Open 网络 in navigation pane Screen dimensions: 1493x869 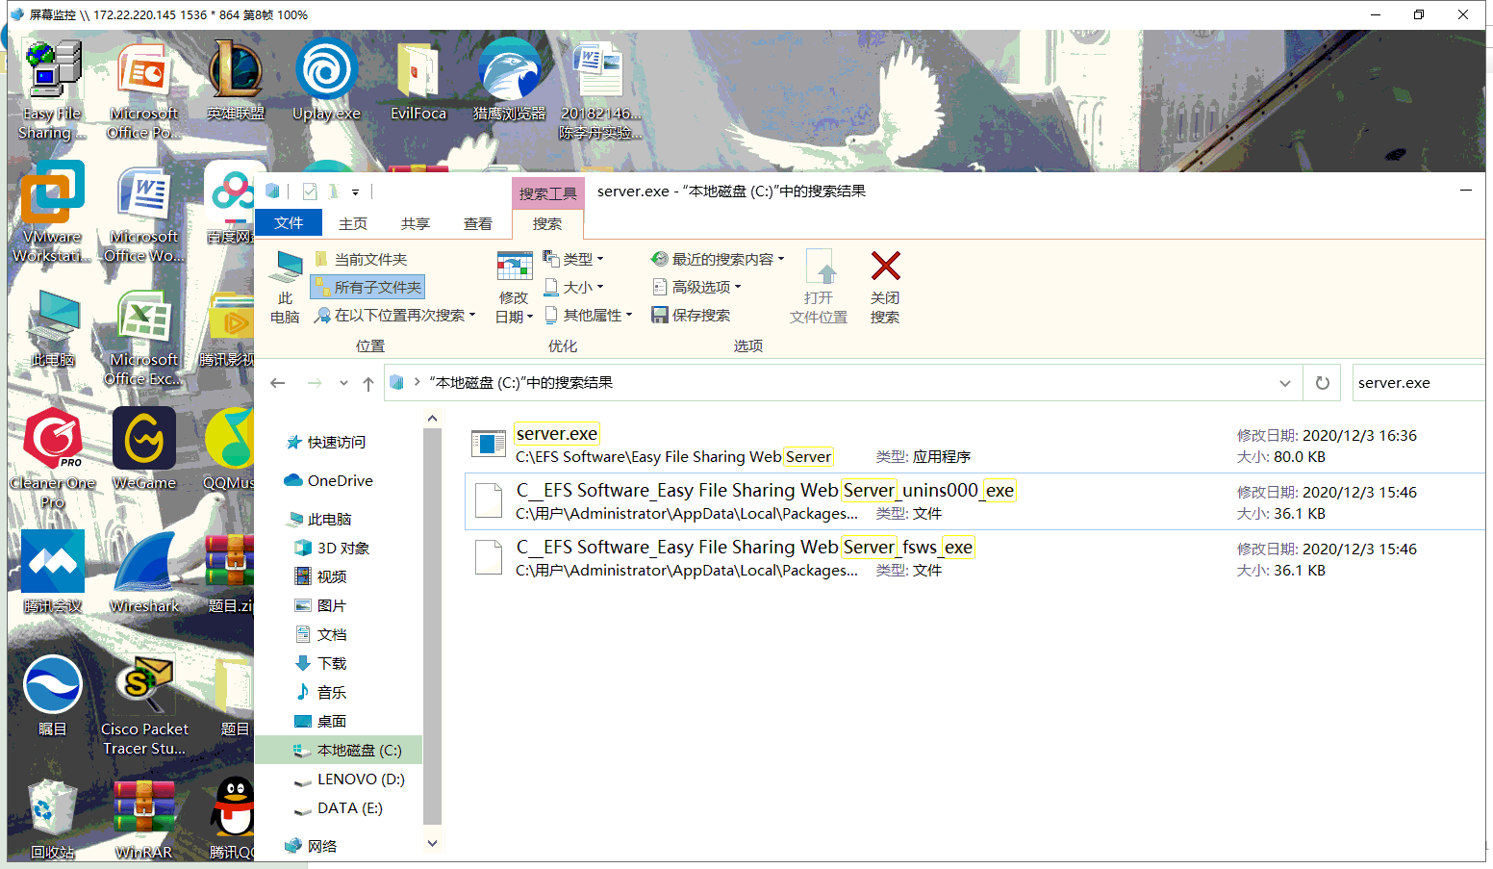[x=311, y=847]
